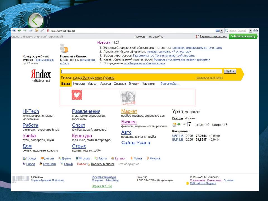Open the search engine dropdown arrow

(250, 31)
